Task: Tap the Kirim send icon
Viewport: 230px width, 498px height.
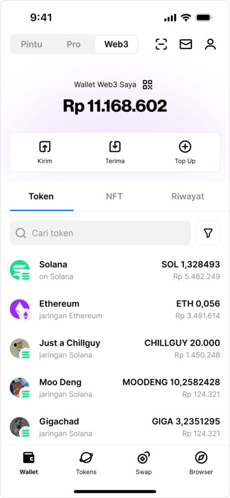Action: tap(45, 147)
